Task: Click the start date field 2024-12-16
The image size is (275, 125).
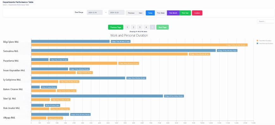Action: (x=95, y=13)
